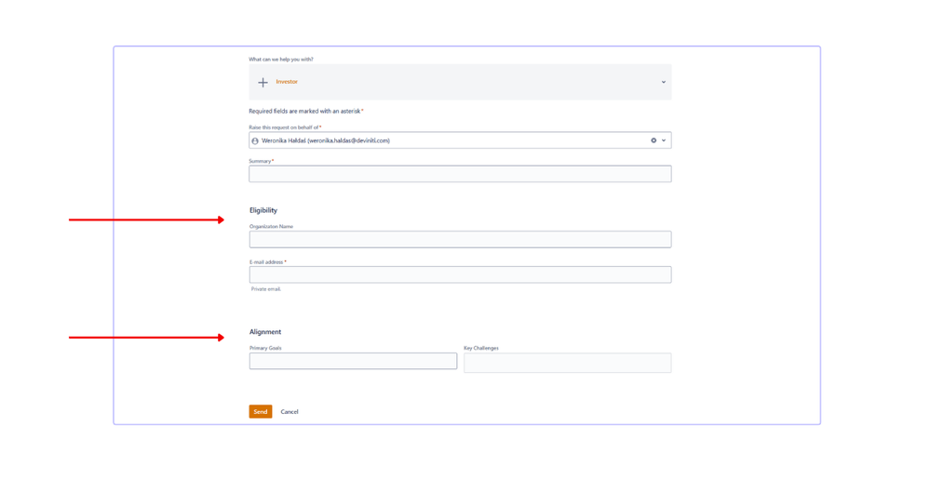
Task: Select the Investor request type label
Action: (287, 82)
